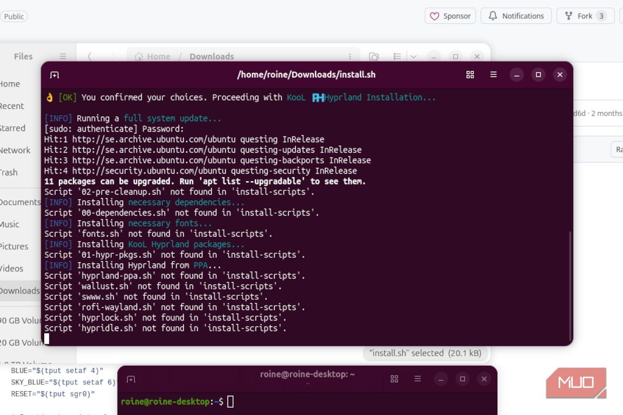
Task: Click the 'swww.sh' not found line
Action: 156,297
